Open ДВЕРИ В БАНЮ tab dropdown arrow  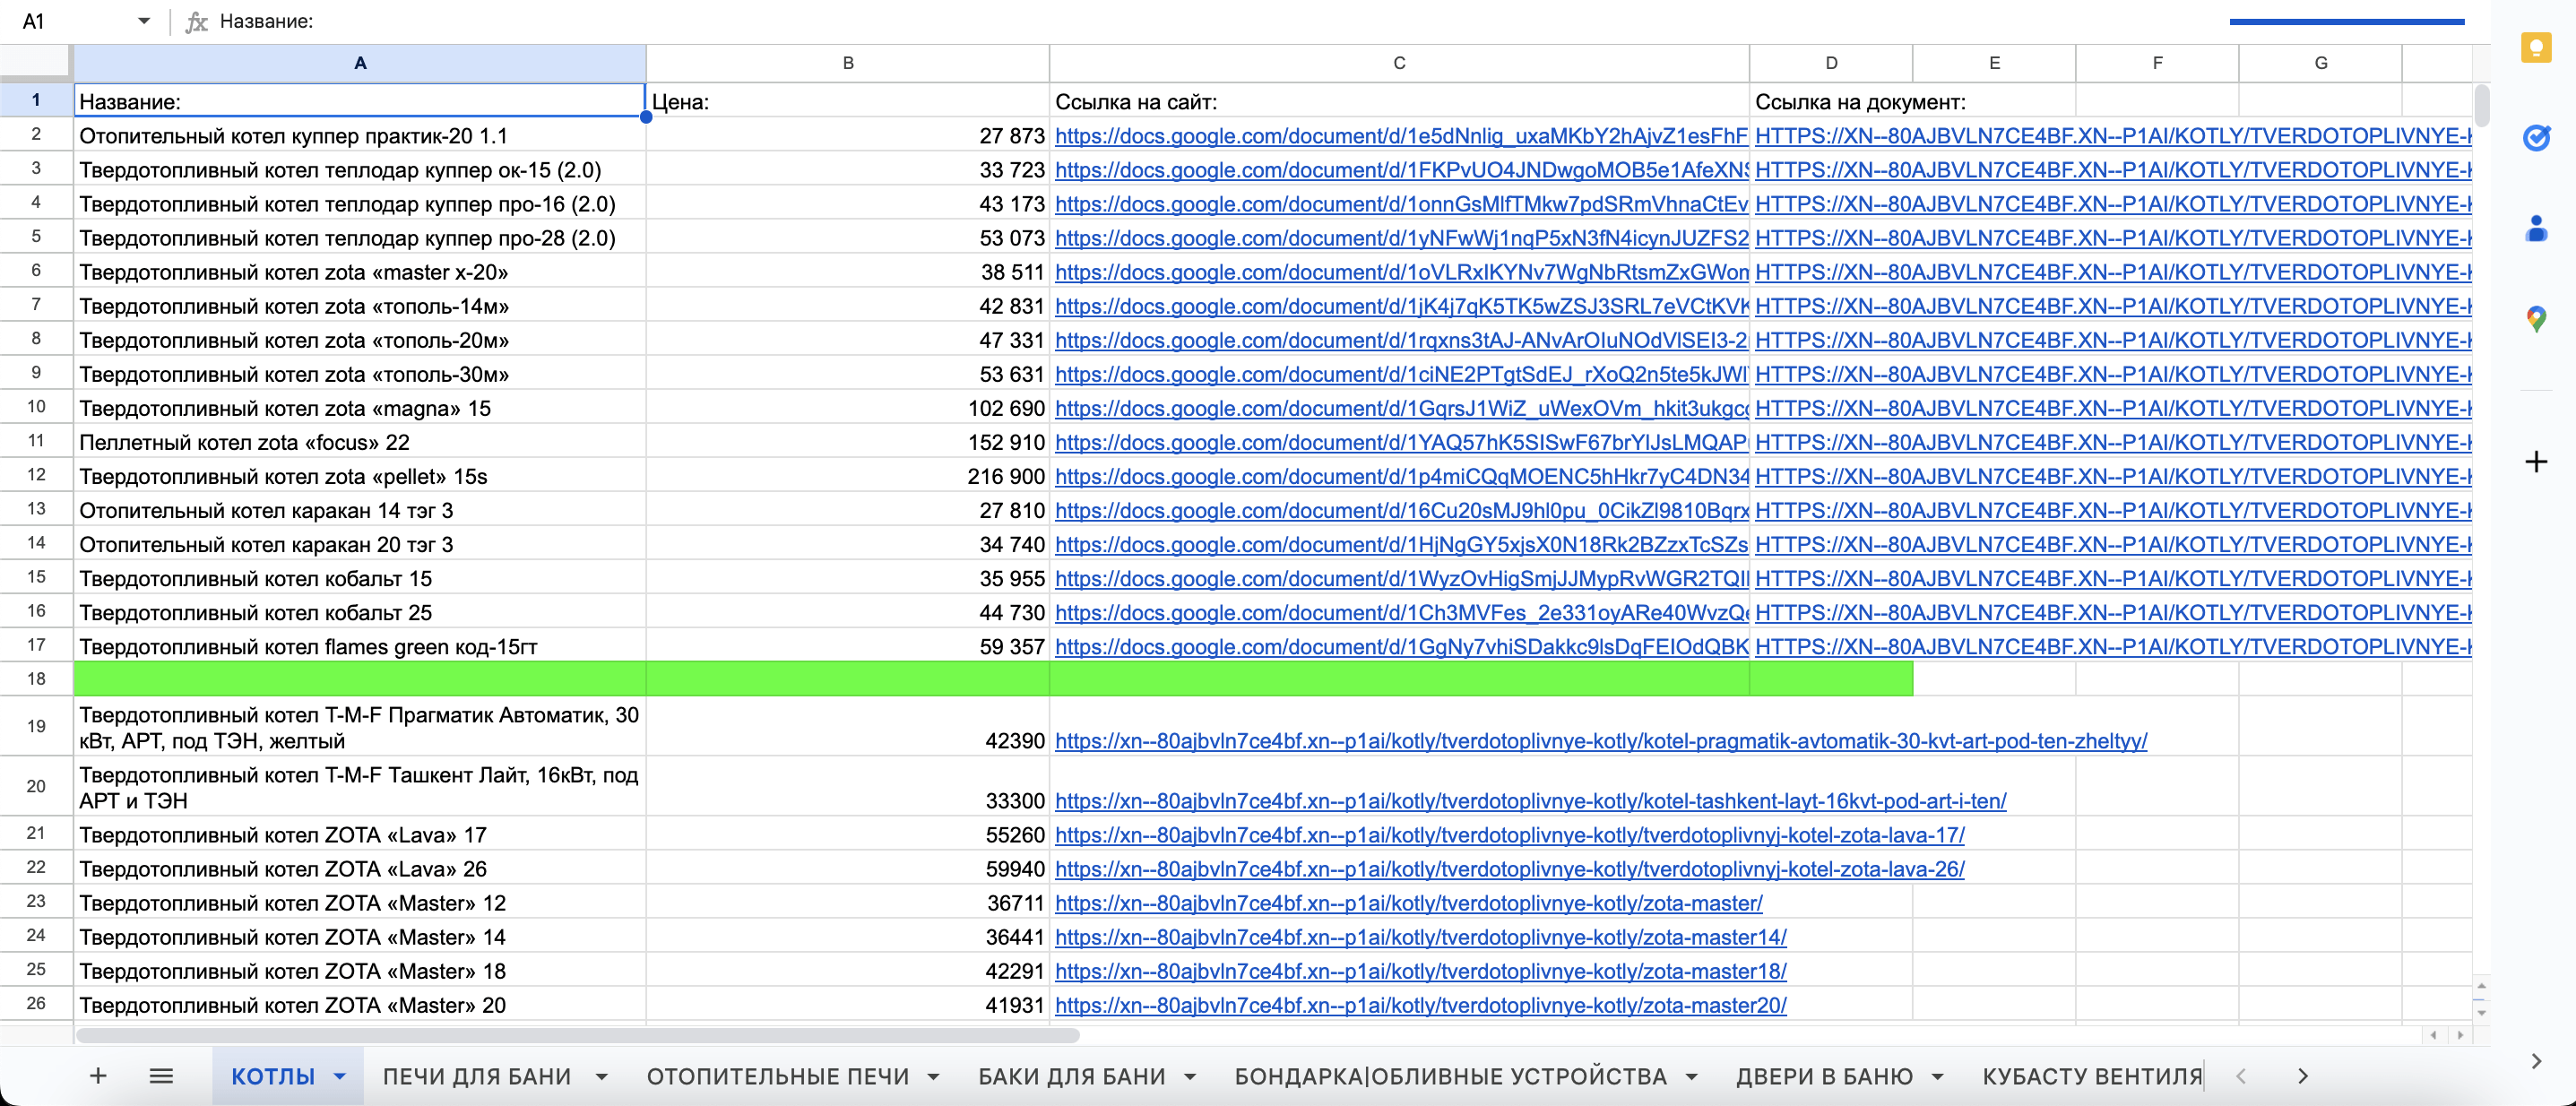[x=1937, y=1077]
